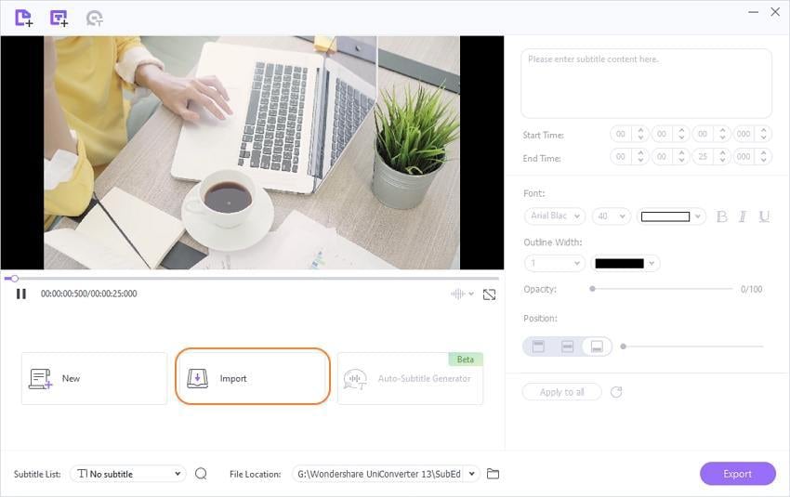The width and height of the screenshot is (790, 497).
Task: Click the Position offset slider handle
Action: (624, 347)
